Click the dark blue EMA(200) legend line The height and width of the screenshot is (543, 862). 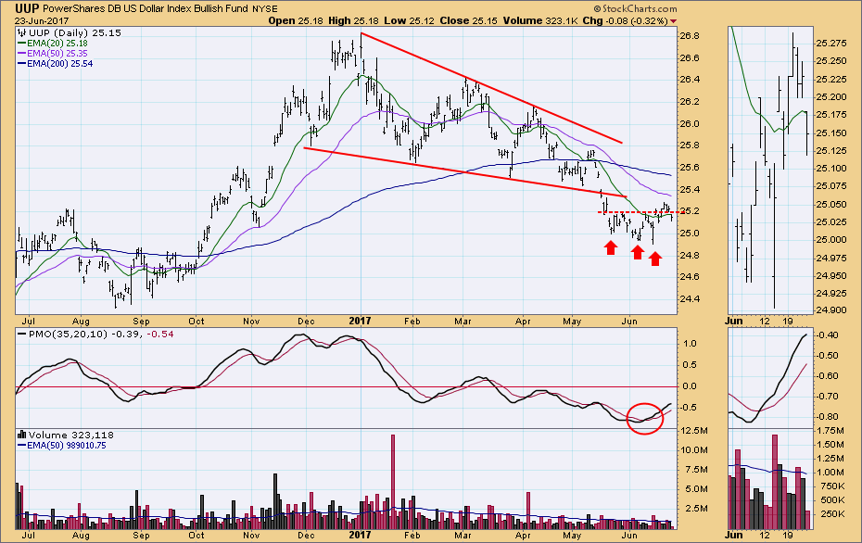pyautogui.click(x=22, y=64)
